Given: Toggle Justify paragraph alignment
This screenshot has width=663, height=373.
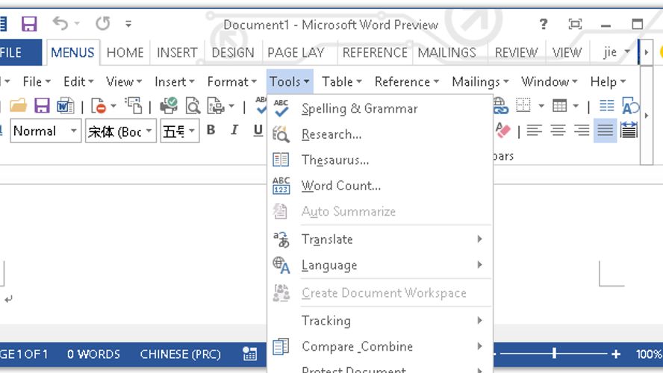Looking at the screenshot, I should [605, 131].
